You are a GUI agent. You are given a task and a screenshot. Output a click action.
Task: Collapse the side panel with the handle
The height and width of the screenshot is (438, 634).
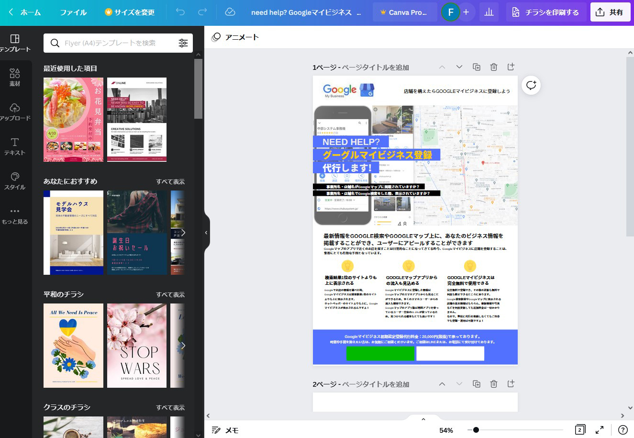pyautogui.click(x=206, y=233)
